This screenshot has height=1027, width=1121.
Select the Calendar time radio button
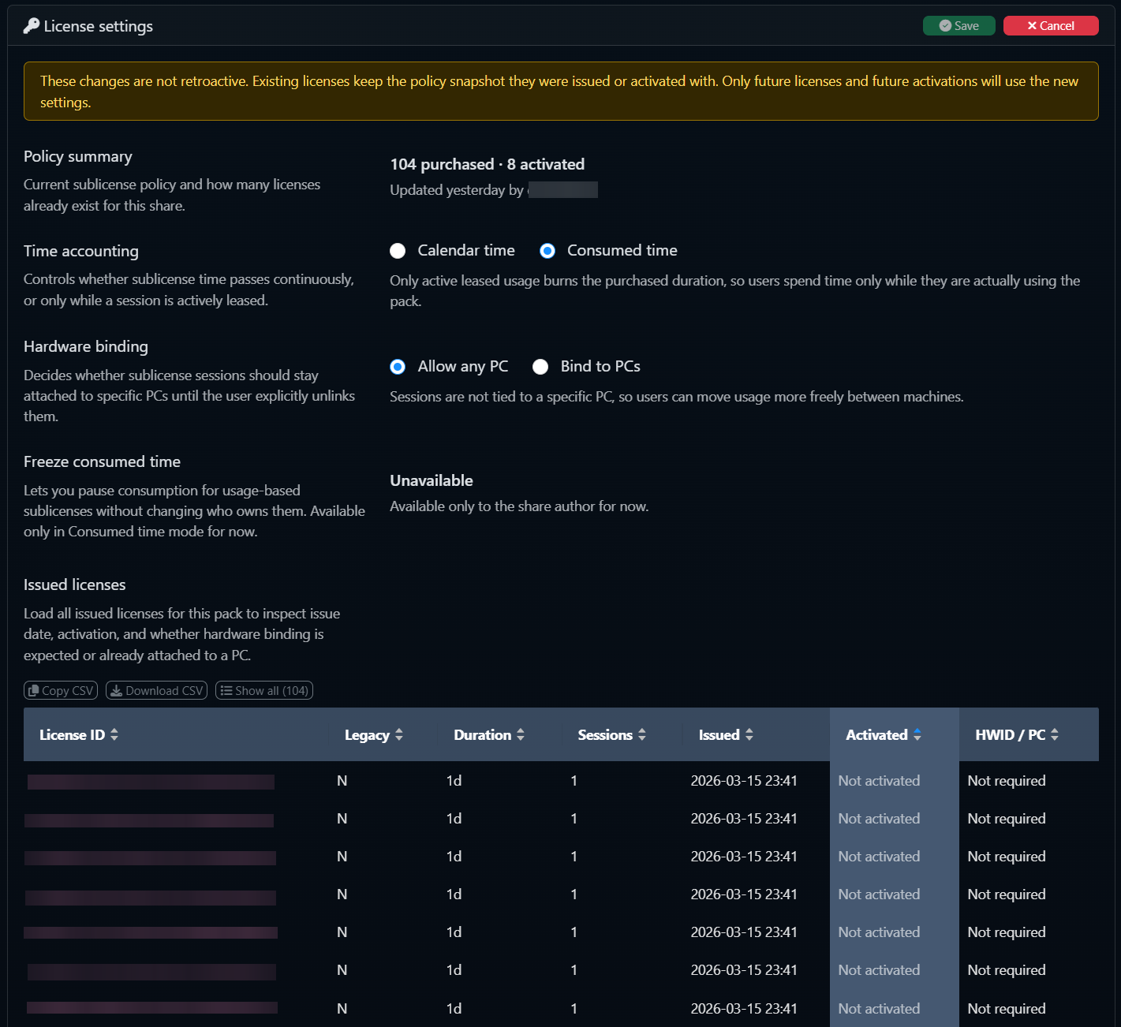click(x=398, y=250)
